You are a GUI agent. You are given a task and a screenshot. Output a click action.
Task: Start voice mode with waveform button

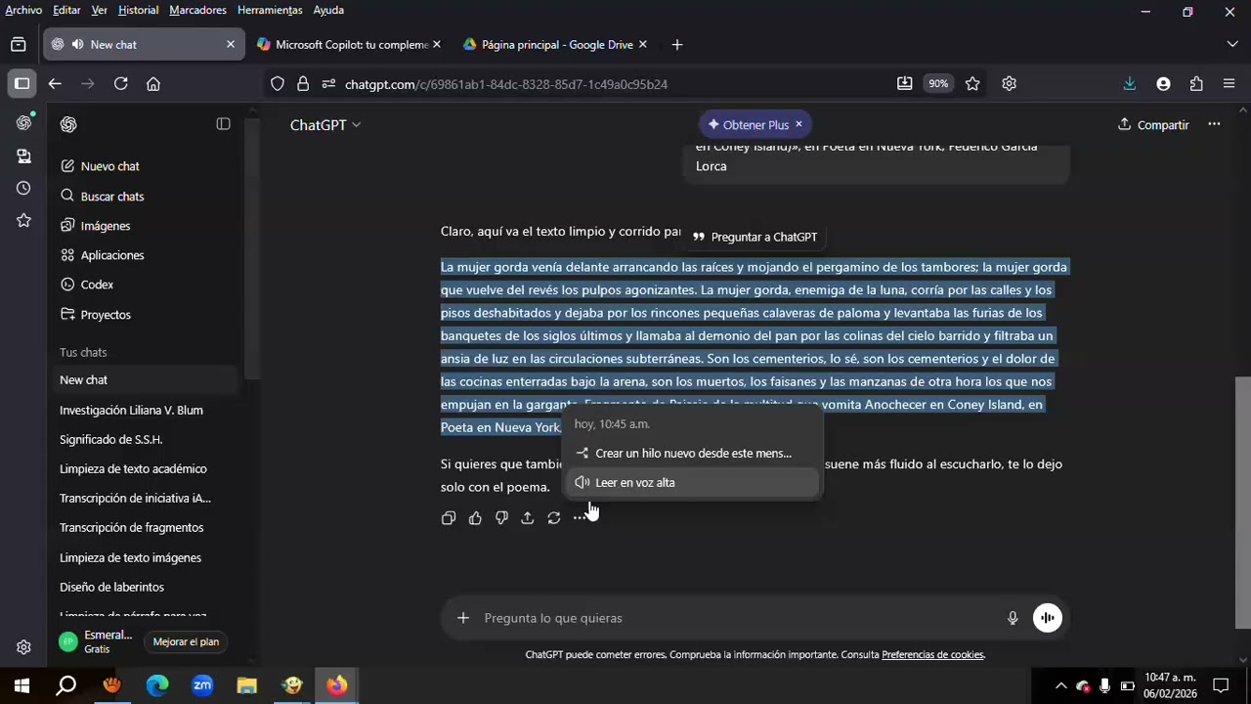point(1047,618)
